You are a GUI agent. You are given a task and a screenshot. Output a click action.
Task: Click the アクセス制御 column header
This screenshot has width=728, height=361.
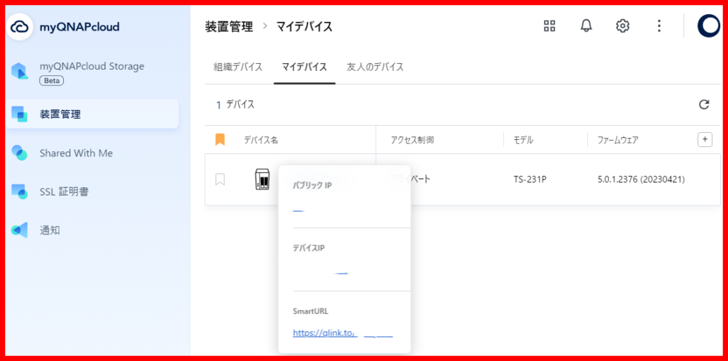point(413,140)
